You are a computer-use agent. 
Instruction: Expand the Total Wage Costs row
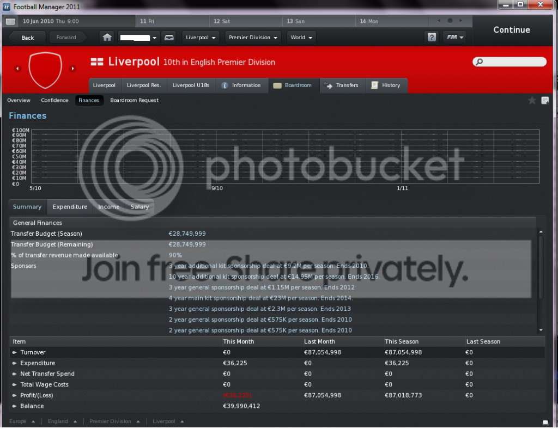[15, 384]
